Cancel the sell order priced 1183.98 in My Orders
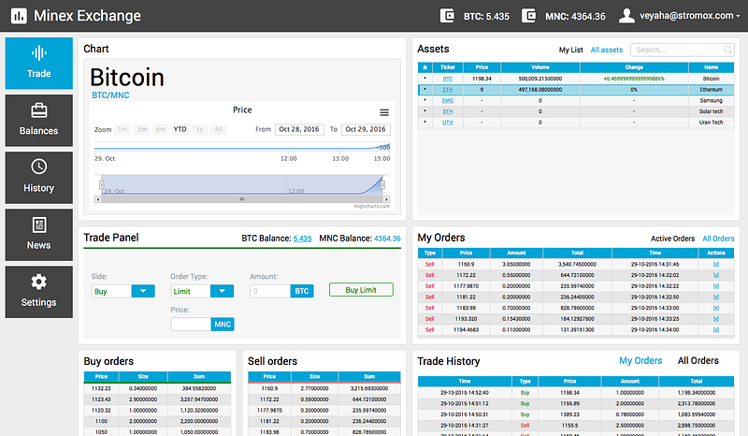 pyautogui.click(x=716, y=308)
